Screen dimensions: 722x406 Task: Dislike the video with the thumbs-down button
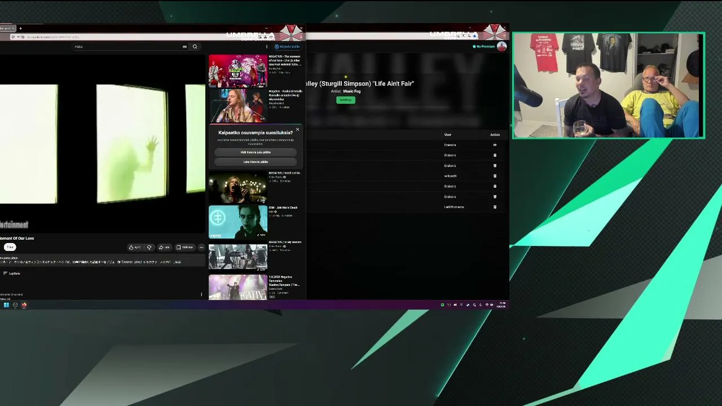(149, 247)
